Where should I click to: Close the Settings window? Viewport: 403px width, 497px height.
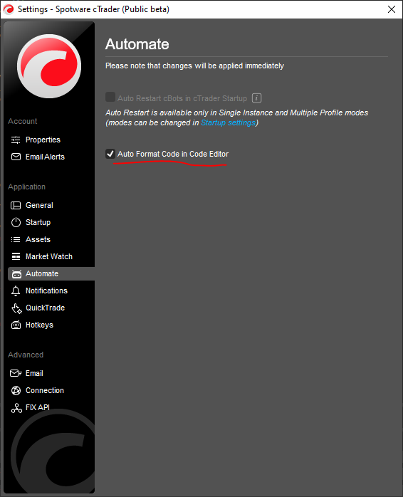pos(392,9)
